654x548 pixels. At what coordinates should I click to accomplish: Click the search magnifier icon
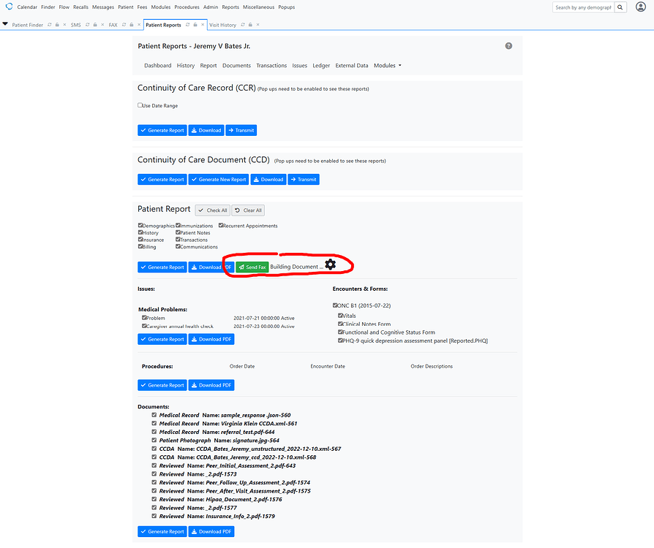point(620,7)
